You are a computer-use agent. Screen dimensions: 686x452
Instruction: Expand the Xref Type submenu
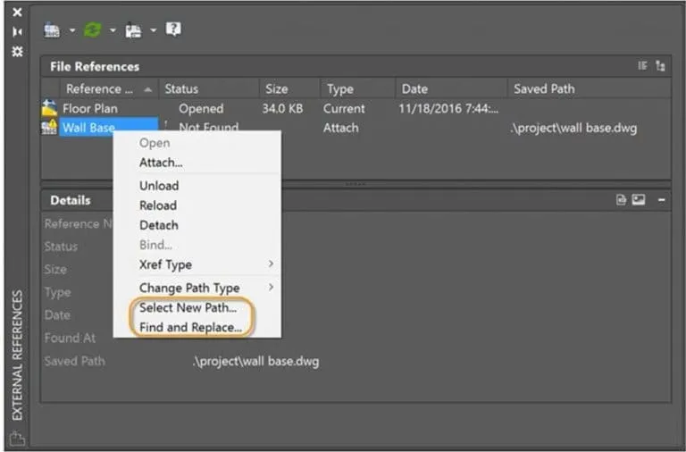[197, 264]
